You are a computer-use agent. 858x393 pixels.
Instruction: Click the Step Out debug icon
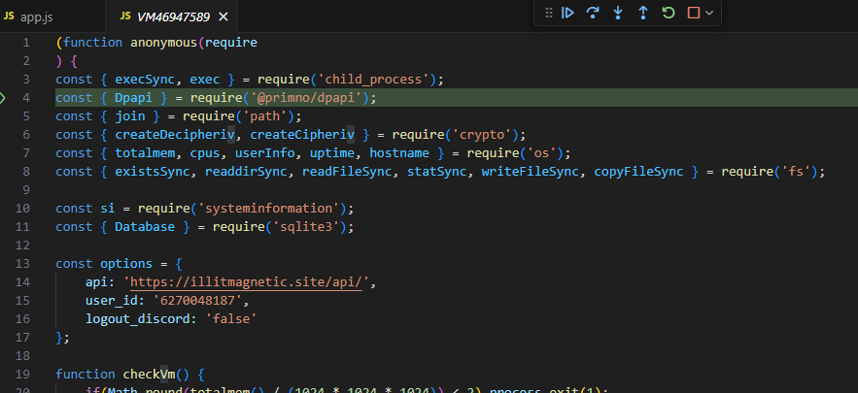643,13
